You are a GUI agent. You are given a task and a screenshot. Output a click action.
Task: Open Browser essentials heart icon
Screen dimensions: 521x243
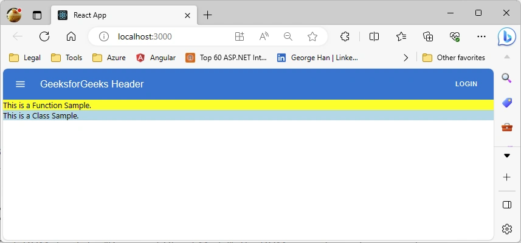coord(455,36)
